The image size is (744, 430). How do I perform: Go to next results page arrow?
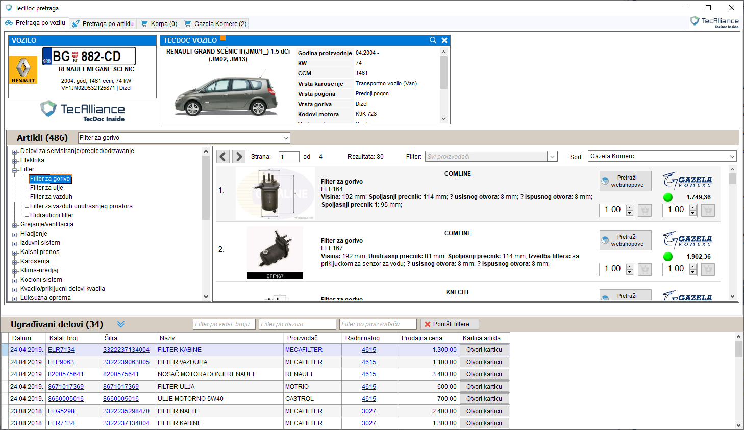click(238, 156)
